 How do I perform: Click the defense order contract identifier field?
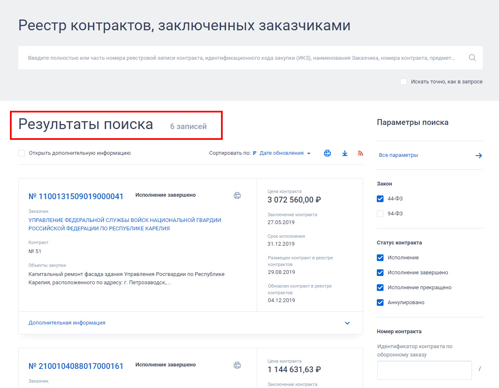425,370
